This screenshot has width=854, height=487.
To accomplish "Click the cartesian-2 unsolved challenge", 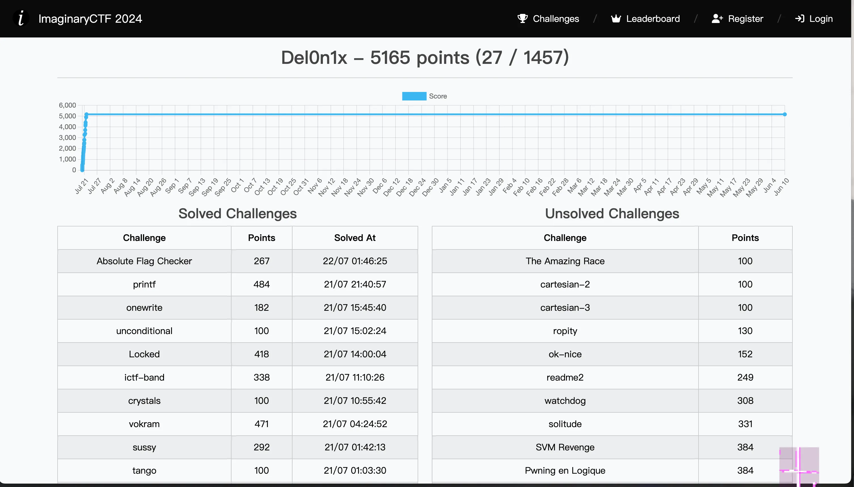I will coord(565,284).
